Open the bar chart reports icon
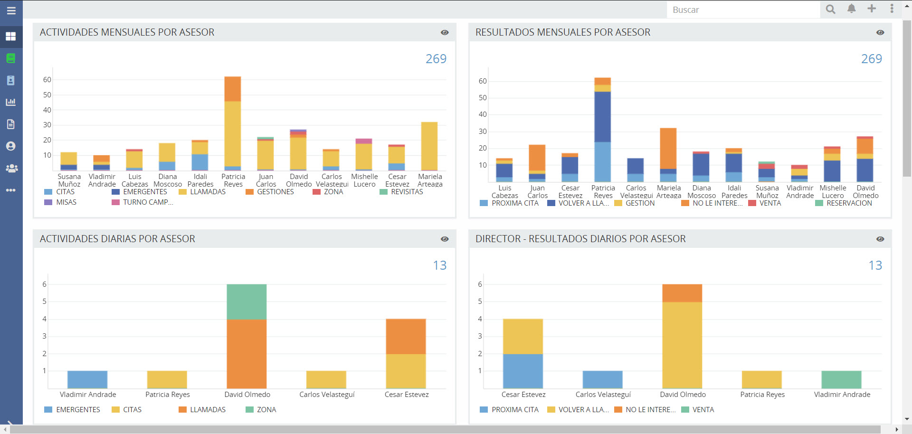 [x=11, y=102]
